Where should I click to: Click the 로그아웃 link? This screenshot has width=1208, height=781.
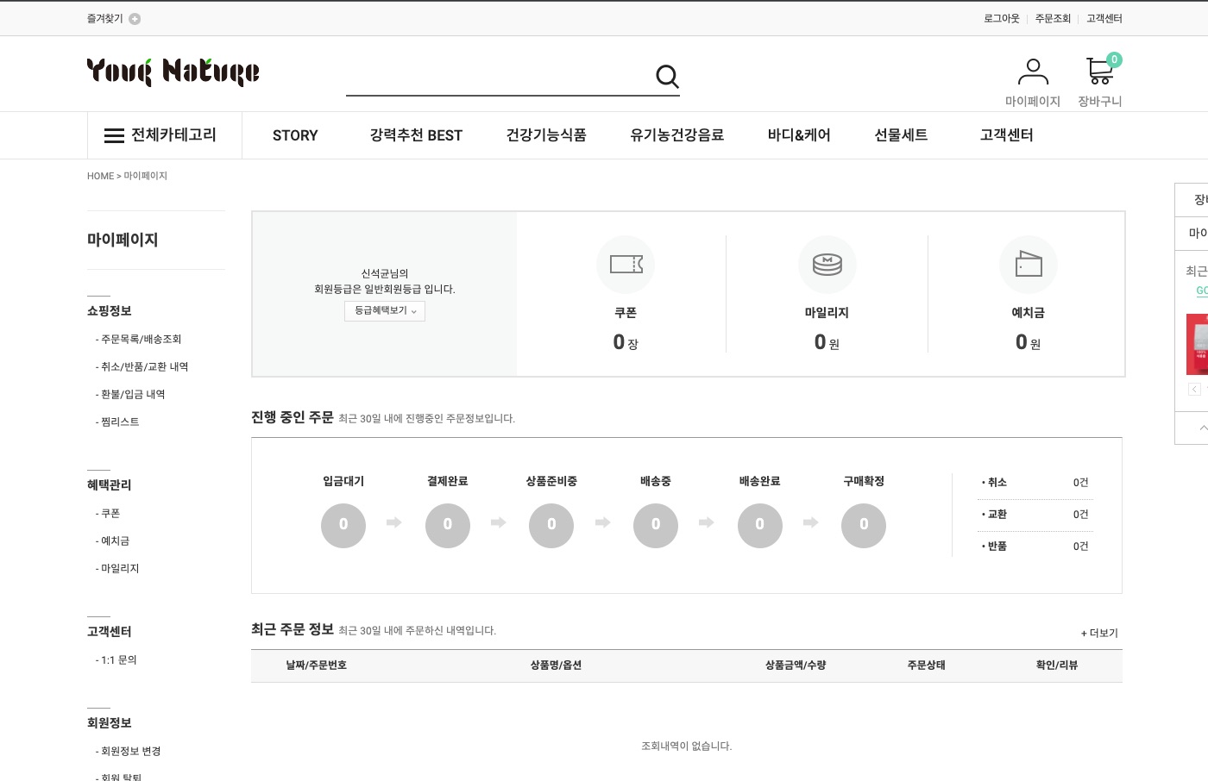(1001, 19)
